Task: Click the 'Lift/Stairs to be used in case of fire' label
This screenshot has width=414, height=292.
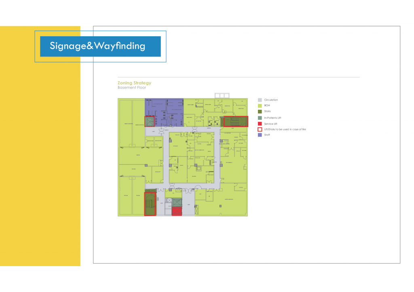Action: click(285, 129)
